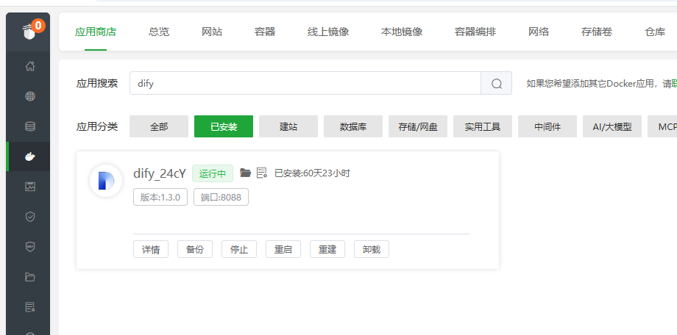Focus the 应用搜索 input containing dify

tap(305, 84)
